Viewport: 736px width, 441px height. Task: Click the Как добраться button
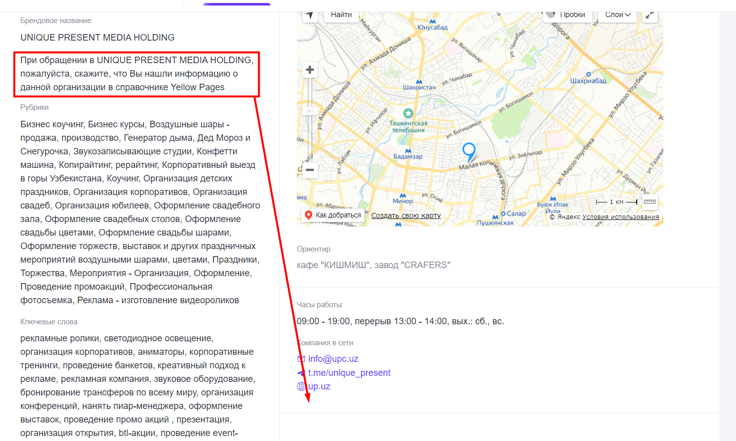coord(333,215)
